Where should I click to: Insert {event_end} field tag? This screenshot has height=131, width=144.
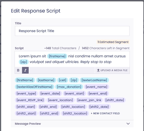click(98, 93)
